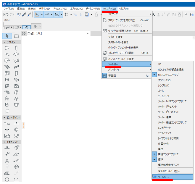Open the ファイル(F) menu
Viewport: 195px width, 184px height.
[9, 9]
